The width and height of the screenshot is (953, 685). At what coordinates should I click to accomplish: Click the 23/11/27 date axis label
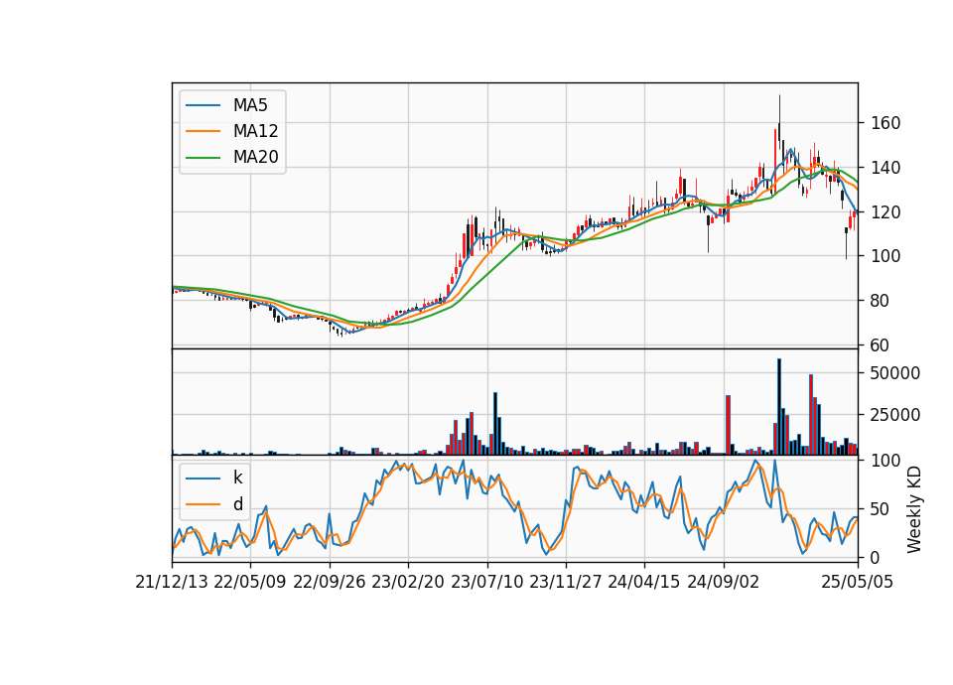[565, 583]
